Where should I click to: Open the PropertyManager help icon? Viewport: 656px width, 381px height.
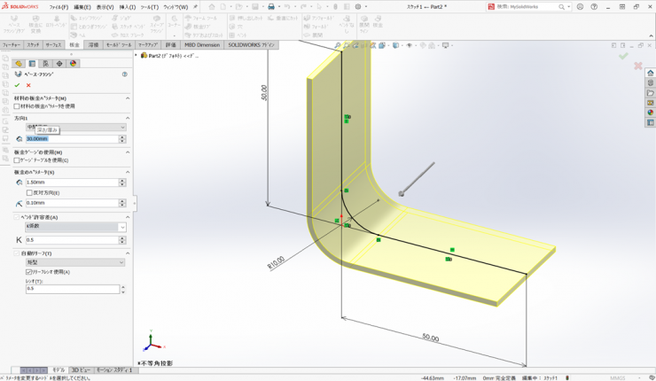coord(125,74)
